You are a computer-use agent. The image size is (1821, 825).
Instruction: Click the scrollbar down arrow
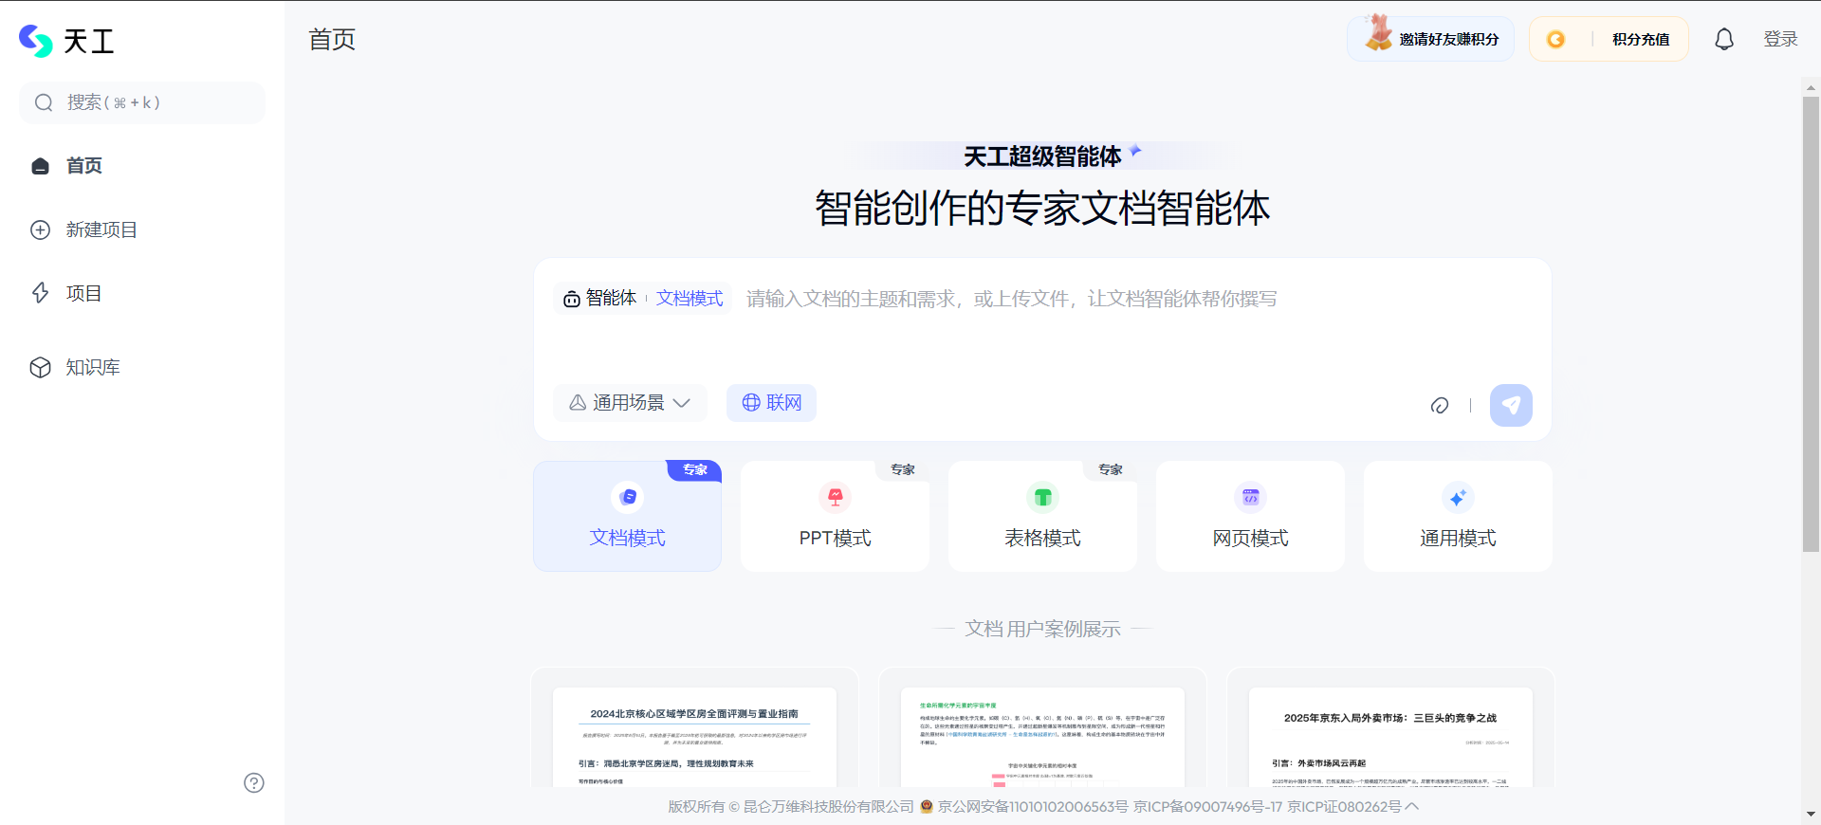coord(1811,814)
